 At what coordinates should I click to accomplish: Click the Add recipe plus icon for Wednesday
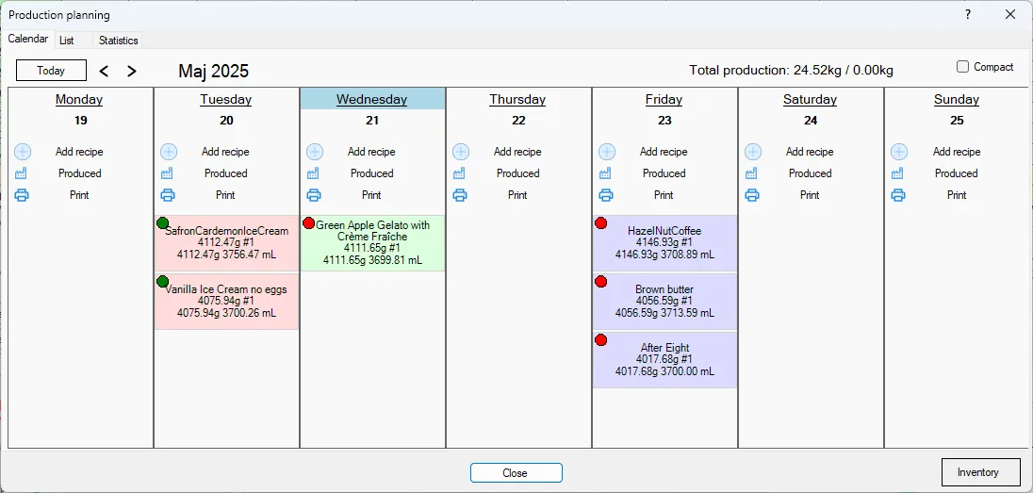click(x=315, y=152)
